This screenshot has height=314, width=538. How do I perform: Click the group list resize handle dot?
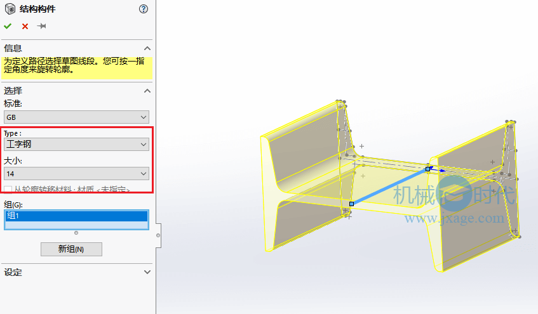pyautogui.click(x=76, y=233)
